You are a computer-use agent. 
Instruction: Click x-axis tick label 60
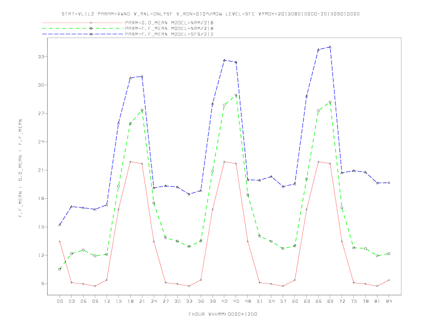295,301
